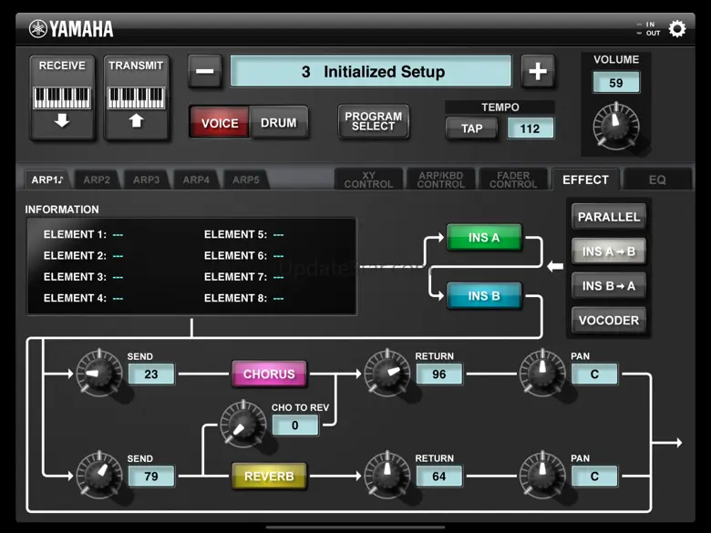711x533 pixels.
Task: Open the XY Control tab
Action: 368,179
